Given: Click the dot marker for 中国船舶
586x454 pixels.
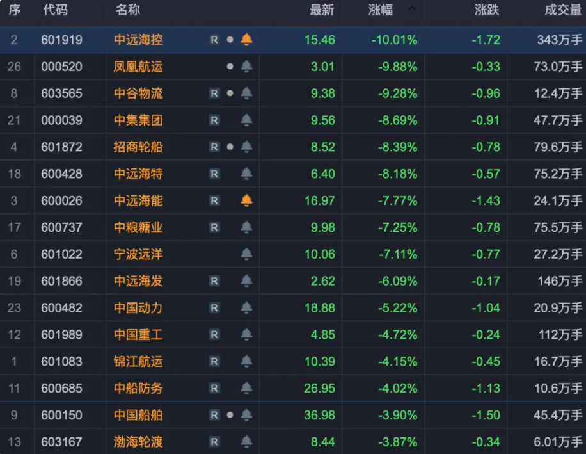Looking at the screenshot, I should (x=230, y=415).
